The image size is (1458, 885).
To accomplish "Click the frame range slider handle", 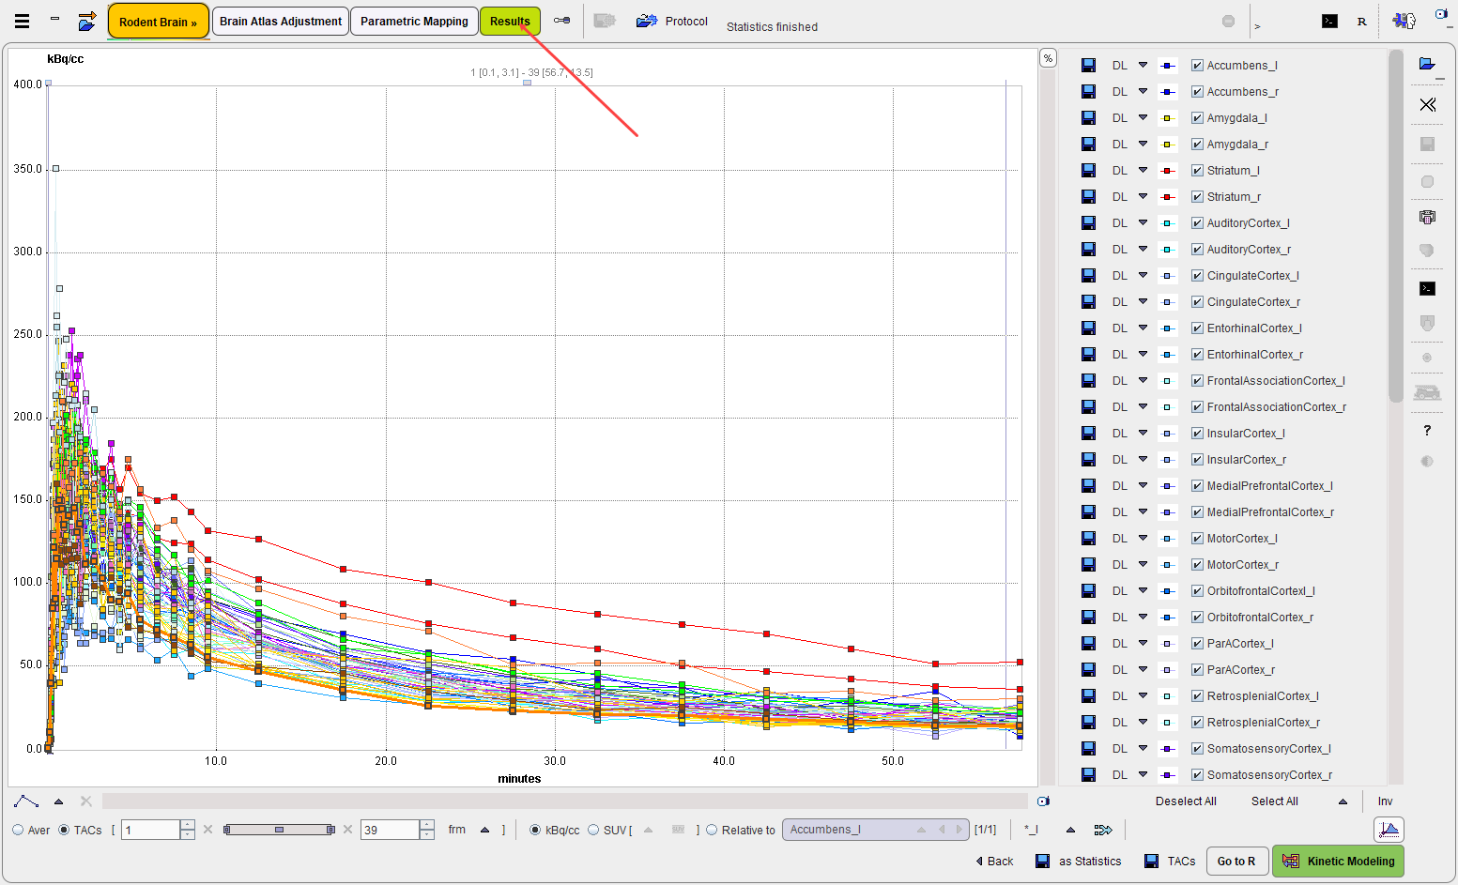I will tap(279, 830).
